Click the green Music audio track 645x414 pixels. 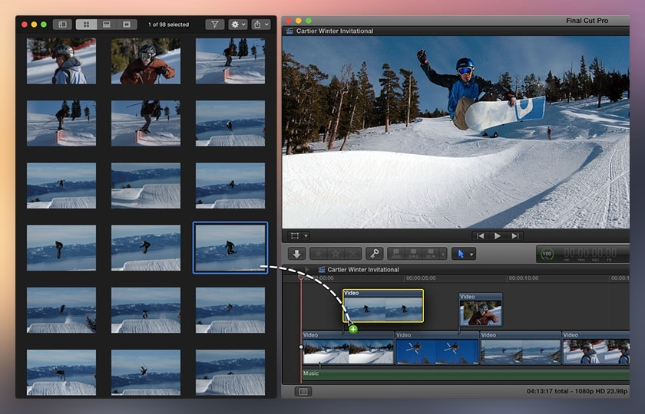pyautogui.click(x=461, y=374)
